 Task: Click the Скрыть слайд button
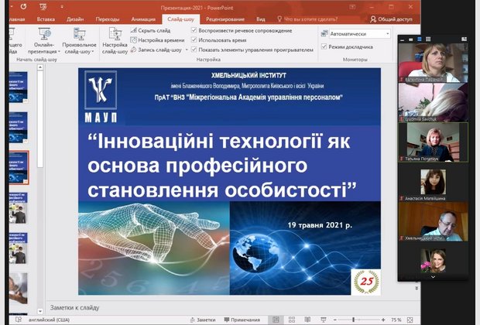coord(150,30)
